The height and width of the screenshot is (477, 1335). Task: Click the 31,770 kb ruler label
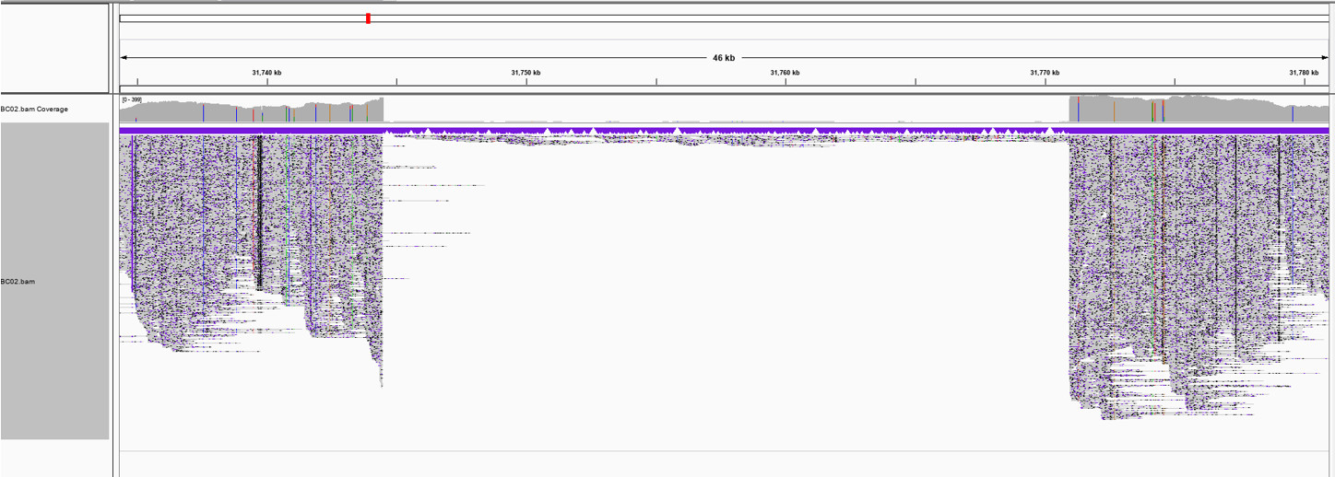pos(1045,73)
